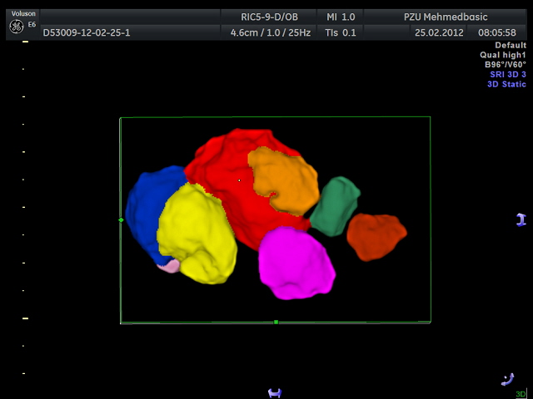
Task: Click the vertical rotation icon on right edge
Action: click(521, 219)
